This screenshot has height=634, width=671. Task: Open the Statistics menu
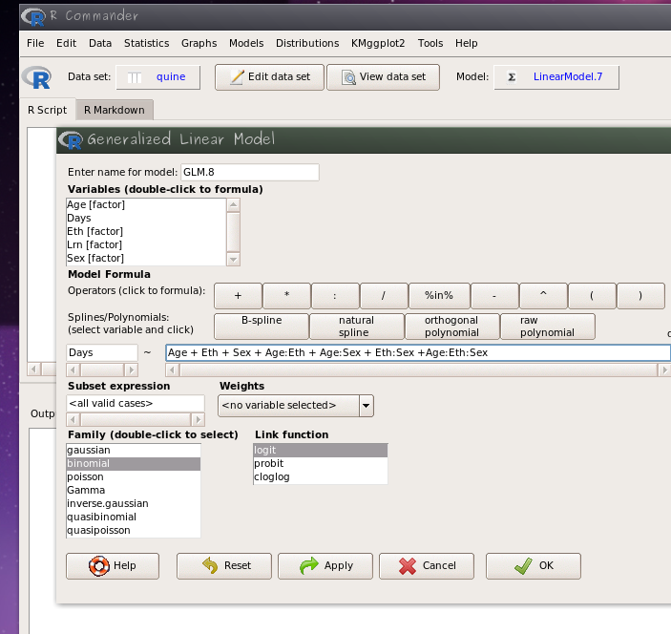(x=146, y=43)
